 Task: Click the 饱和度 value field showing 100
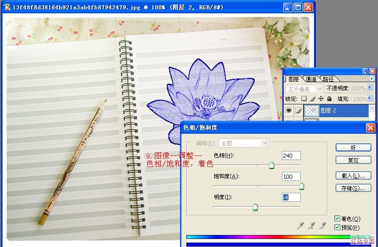[x=291, y=176]
